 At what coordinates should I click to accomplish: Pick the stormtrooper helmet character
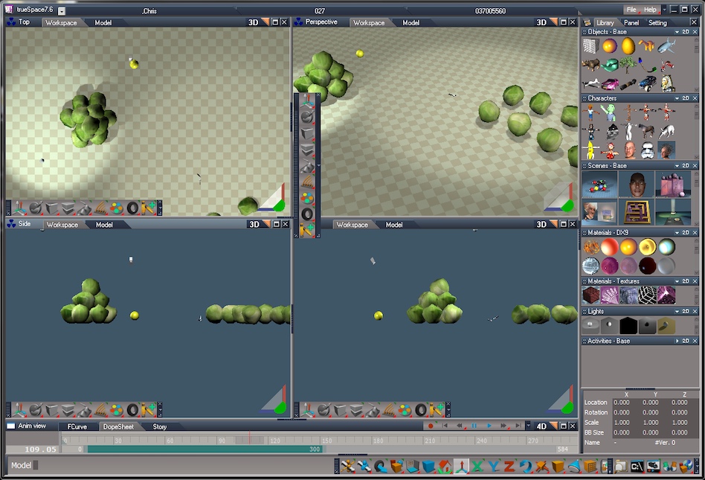(x=648, y=150)
